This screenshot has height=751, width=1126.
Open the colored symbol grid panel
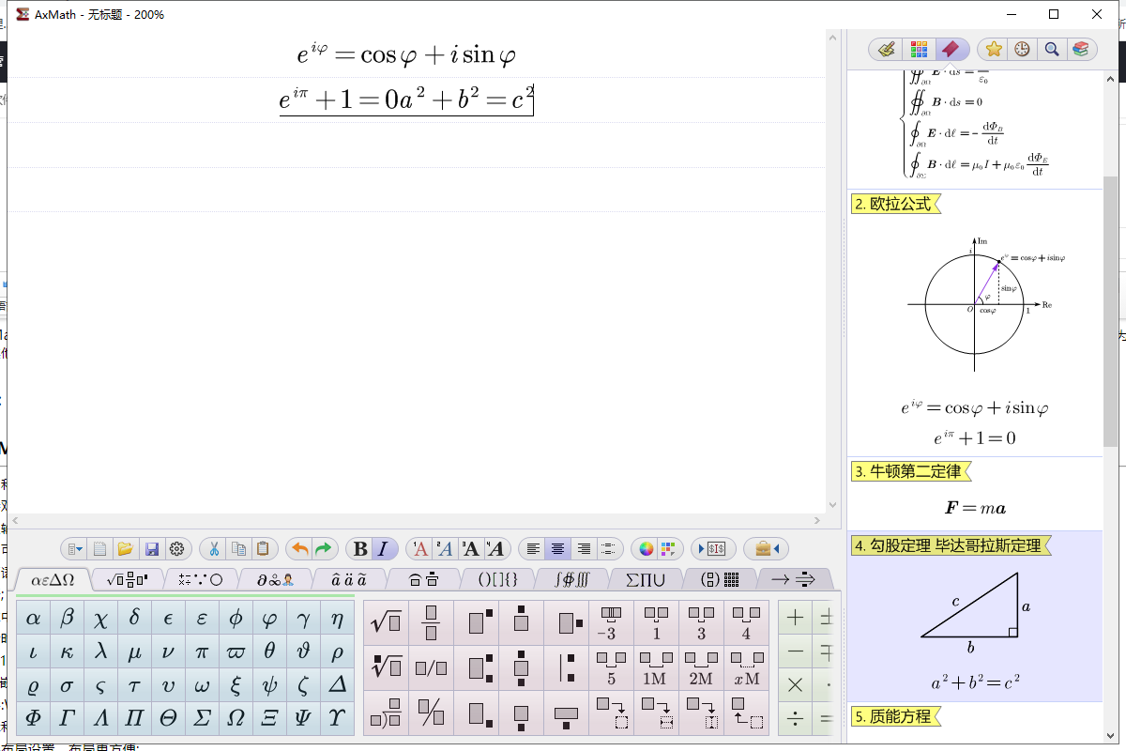point(919,49)
